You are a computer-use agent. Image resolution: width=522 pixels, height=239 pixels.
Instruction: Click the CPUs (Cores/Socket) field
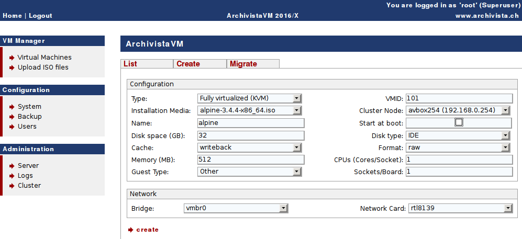[x=459, y=160]
